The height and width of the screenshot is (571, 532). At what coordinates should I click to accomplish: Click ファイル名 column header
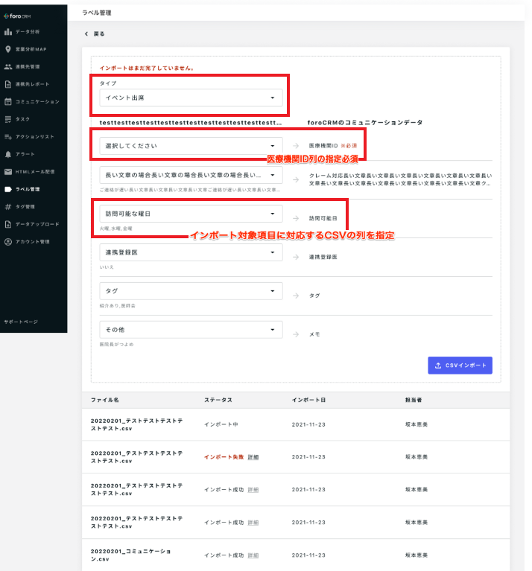coord(105,400)
